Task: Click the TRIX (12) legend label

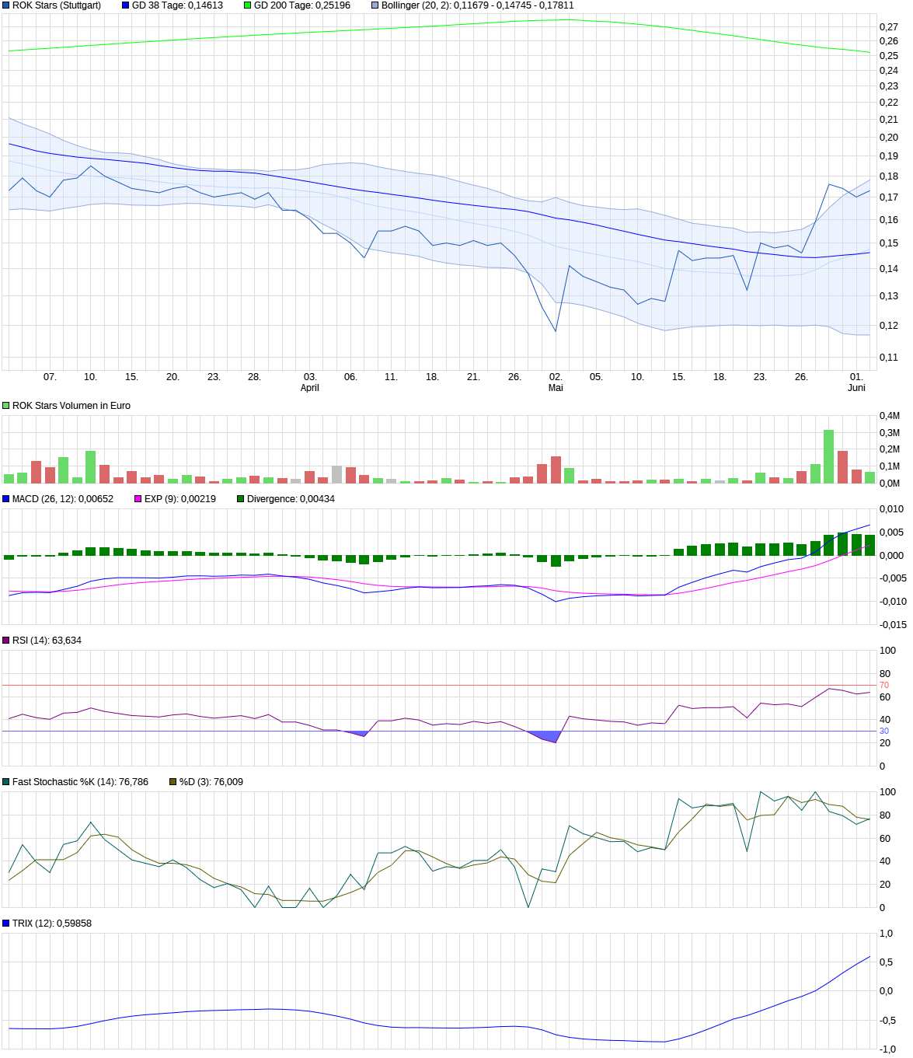Action: [x=51, y=924]
